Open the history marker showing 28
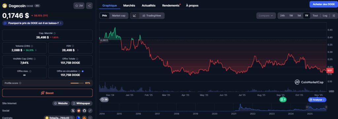The height and width of the screenshot is (119, 338). [104, 100]
